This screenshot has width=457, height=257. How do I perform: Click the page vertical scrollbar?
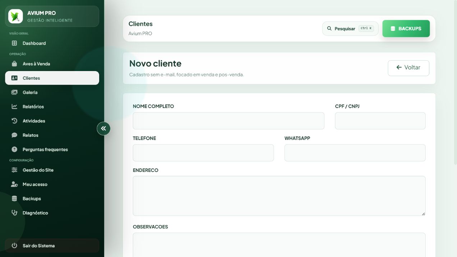tap(456, 83)
